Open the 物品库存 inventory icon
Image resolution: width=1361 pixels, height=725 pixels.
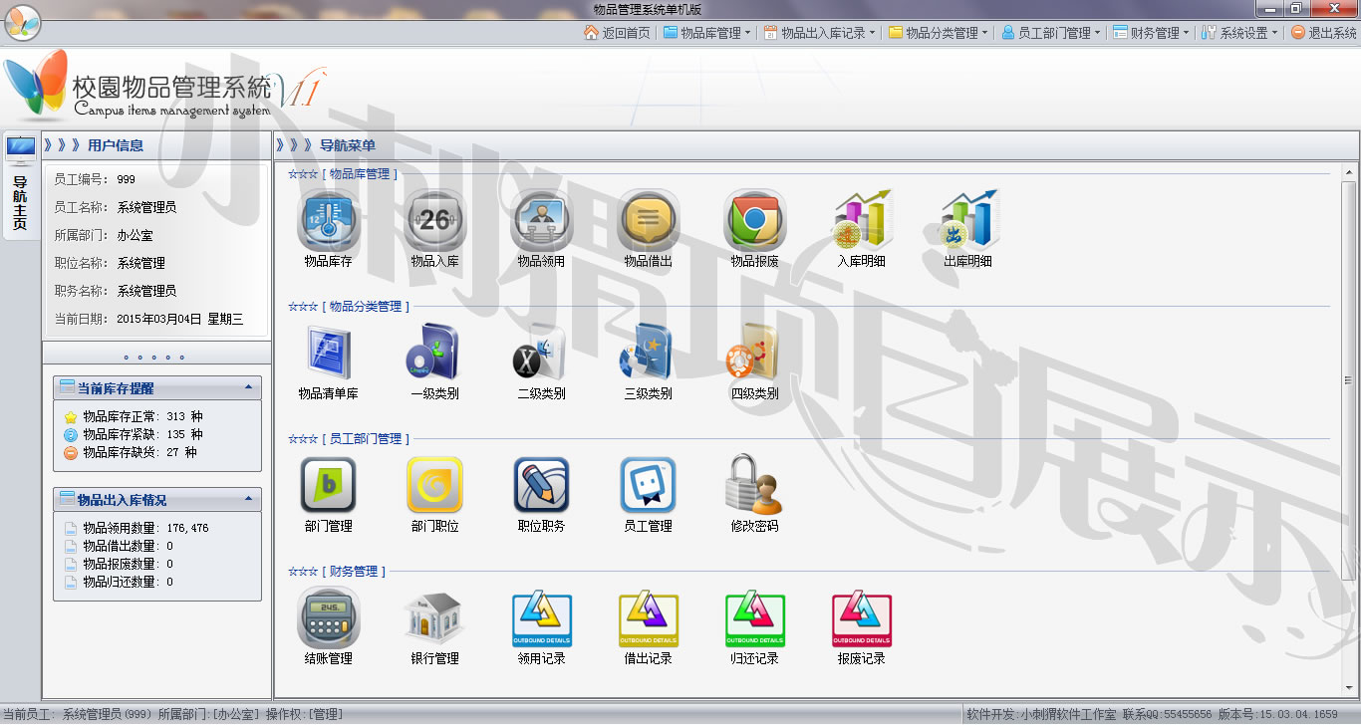click(x=328, y=221)
